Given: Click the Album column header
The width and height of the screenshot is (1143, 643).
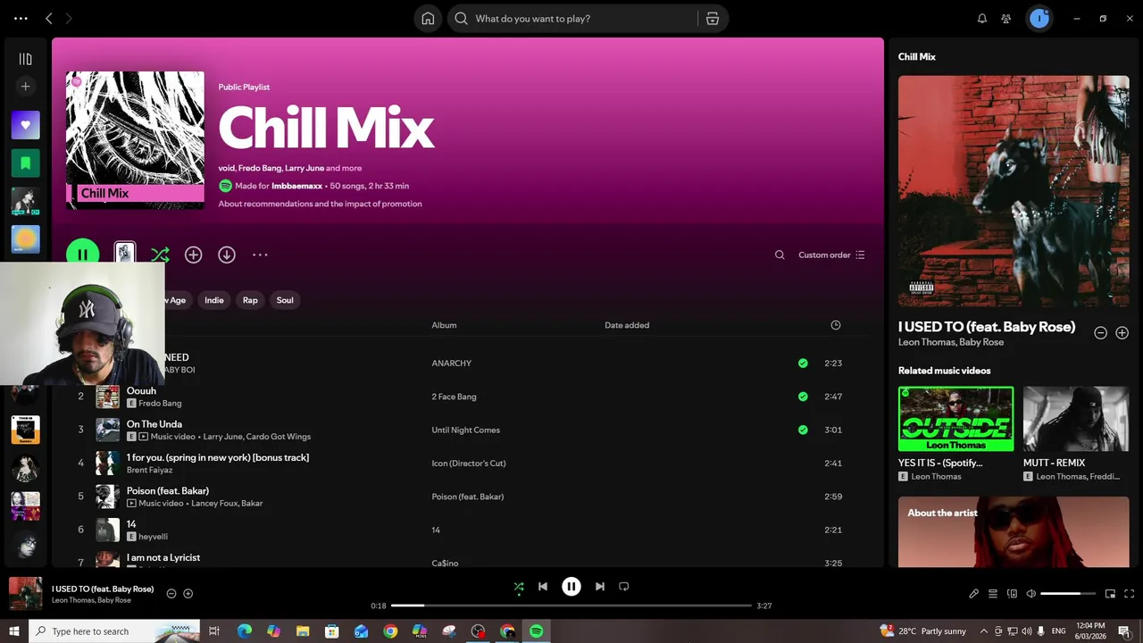Looking at the screenshot, I should [x=444, y=325].
